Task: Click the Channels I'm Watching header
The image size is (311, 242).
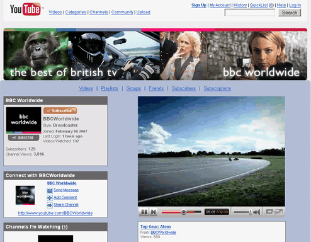Action: (55, 227)
